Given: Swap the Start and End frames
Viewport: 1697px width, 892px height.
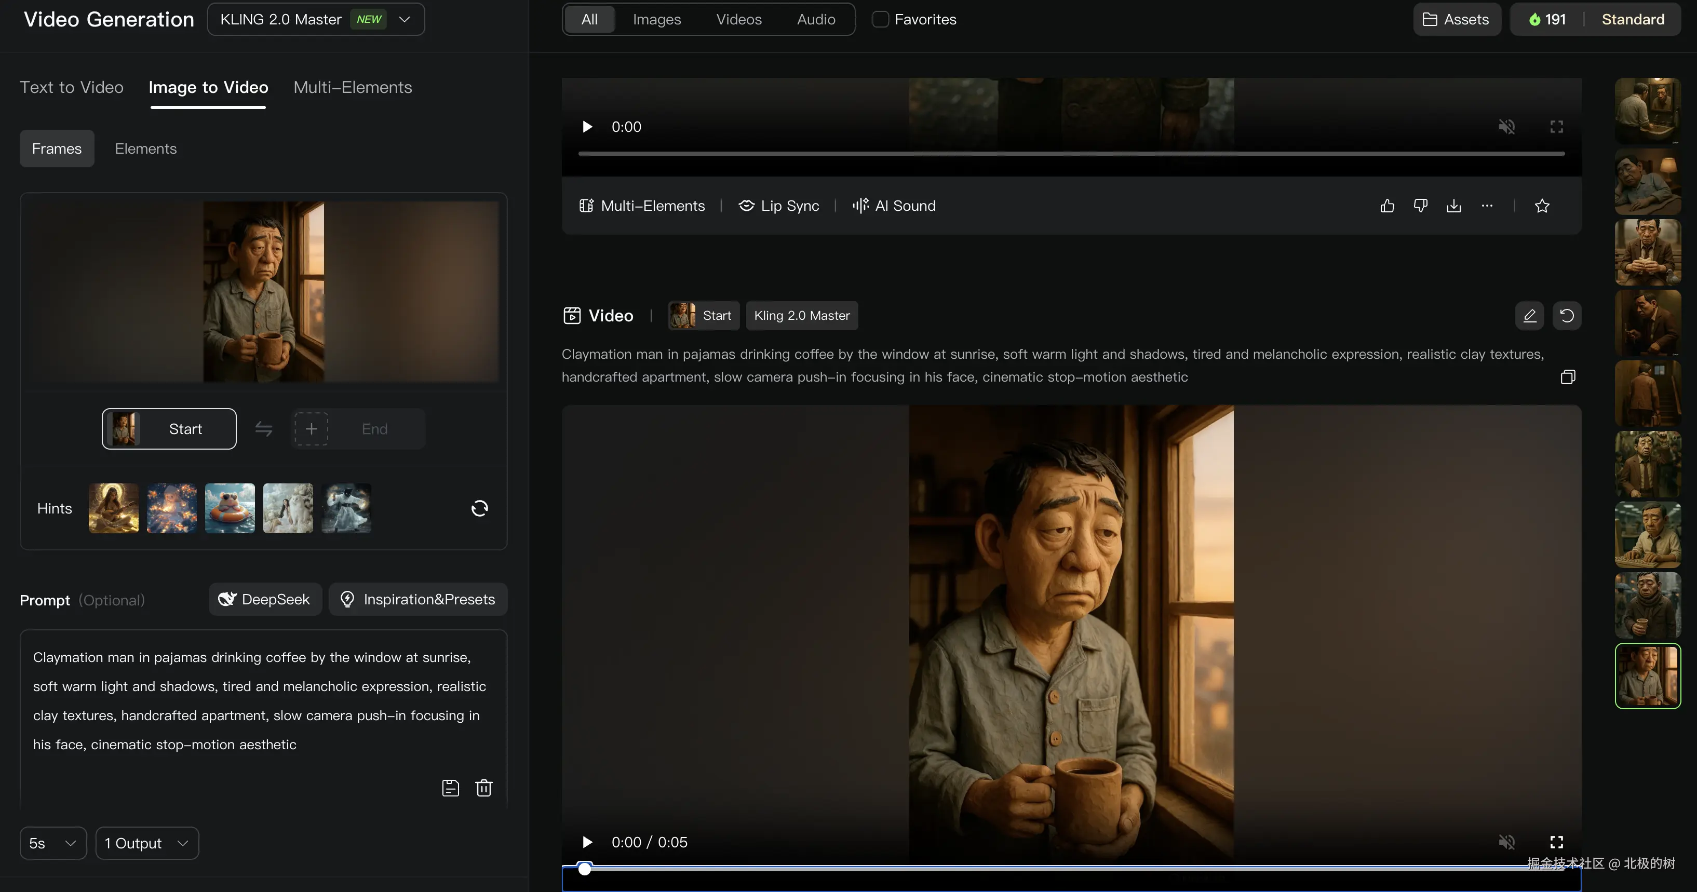Looking at the screenshot, I should pos(263,429).
